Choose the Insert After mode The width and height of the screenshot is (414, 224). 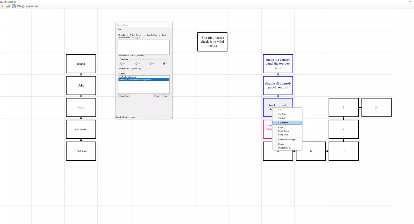[145, 35]
